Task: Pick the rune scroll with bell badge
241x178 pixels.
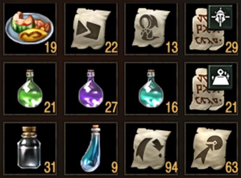Action: pos(211,88)
